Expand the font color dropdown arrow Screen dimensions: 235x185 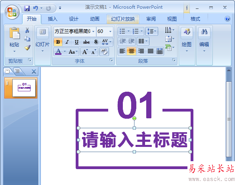click(65, 52)
